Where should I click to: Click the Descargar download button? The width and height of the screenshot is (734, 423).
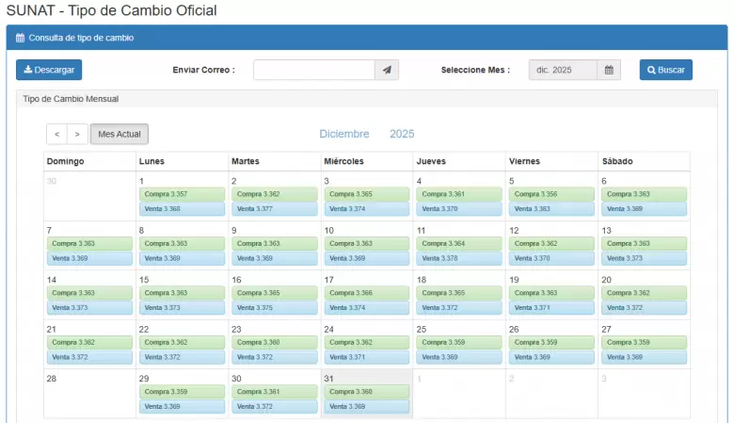[x=49, y=70]
